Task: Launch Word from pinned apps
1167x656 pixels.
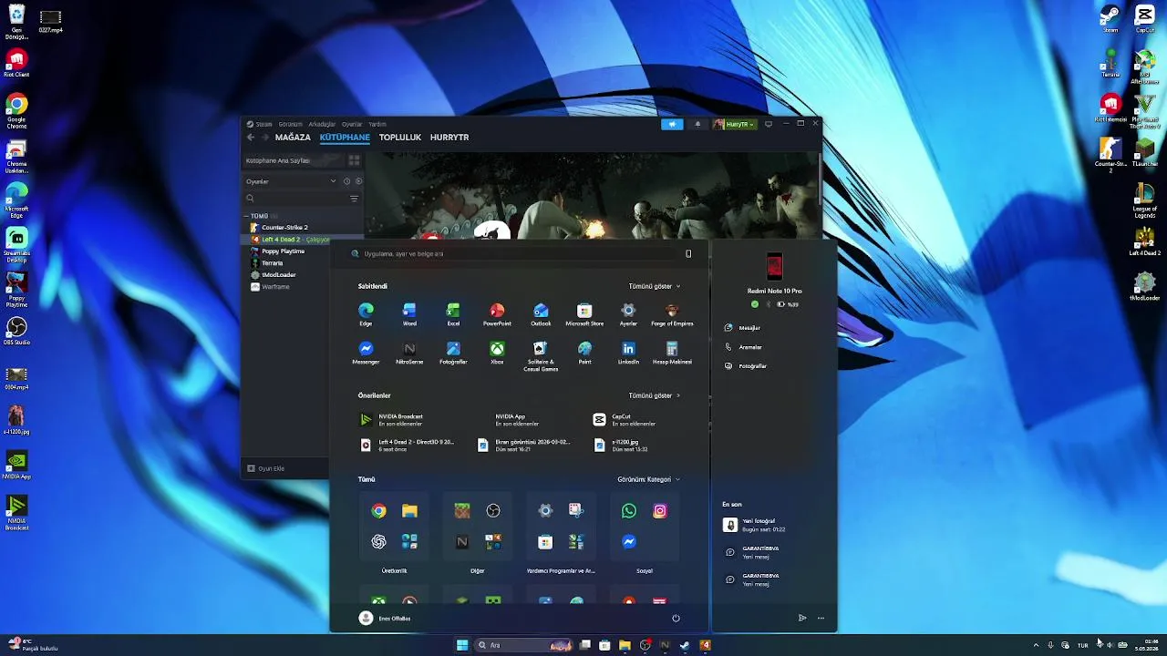Action: click(409, 314)
